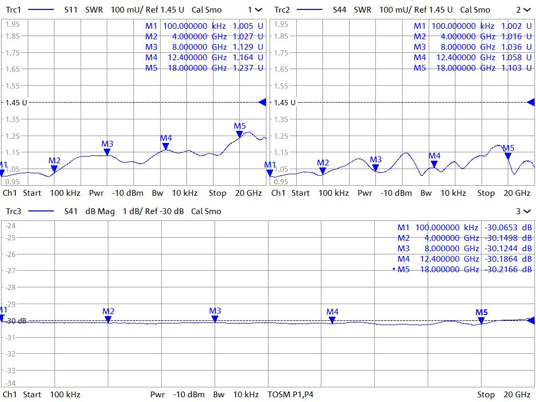The height and width of the screenshot is (402, 536).
Task: Select the Trc3 trace label
Action: 14,211
